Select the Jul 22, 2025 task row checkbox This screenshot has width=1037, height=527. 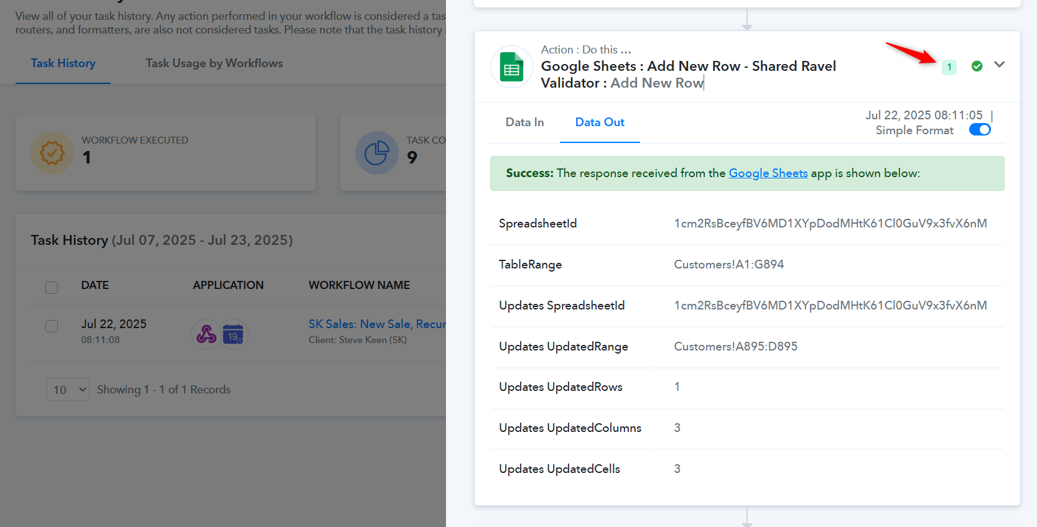(52, 326)
